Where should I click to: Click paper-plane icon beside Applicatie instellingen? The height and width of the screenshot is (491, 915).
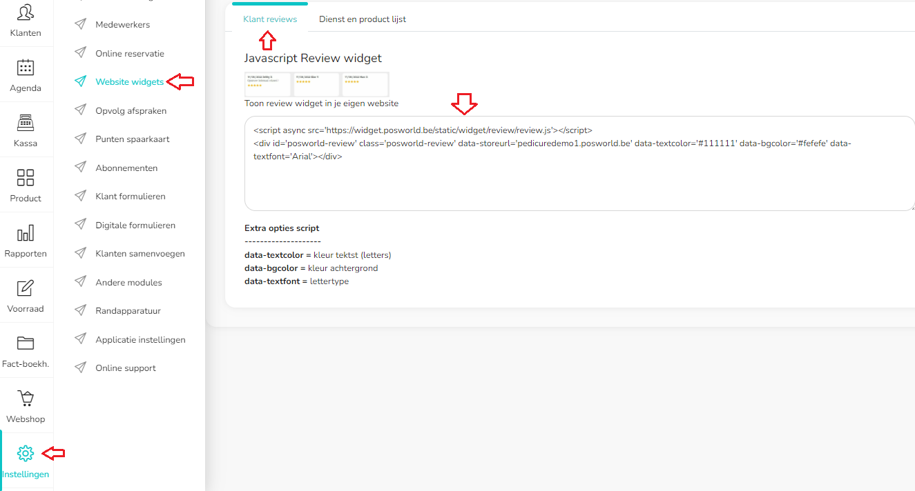tap(81, 339)
